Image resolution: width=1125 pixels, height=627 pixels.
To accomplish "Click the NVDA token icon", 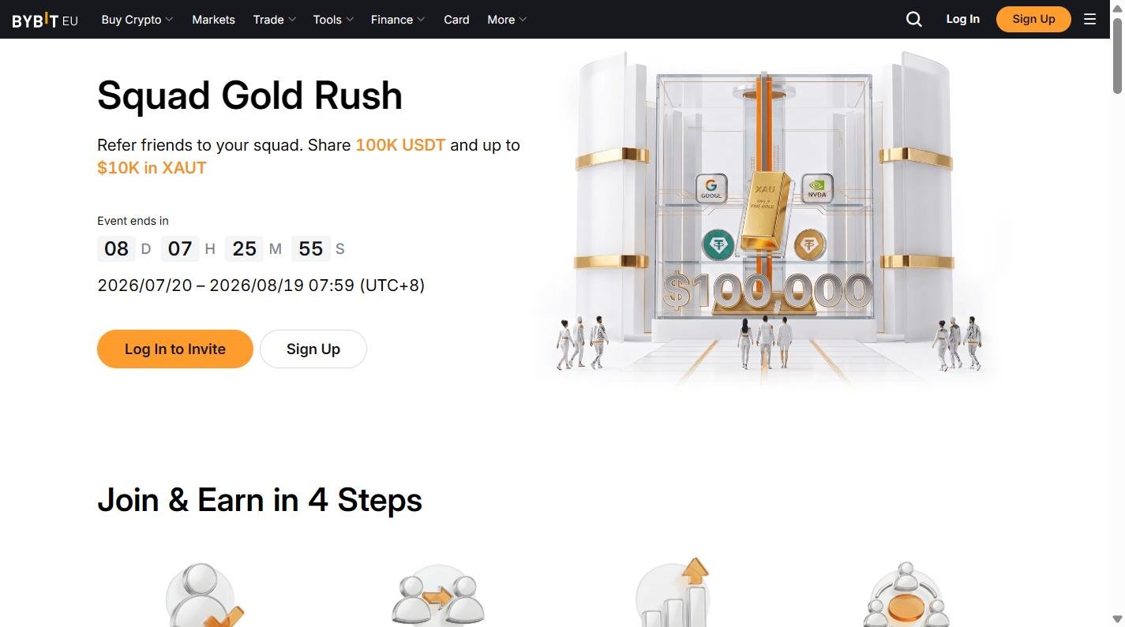I will (x=817, y=189).
